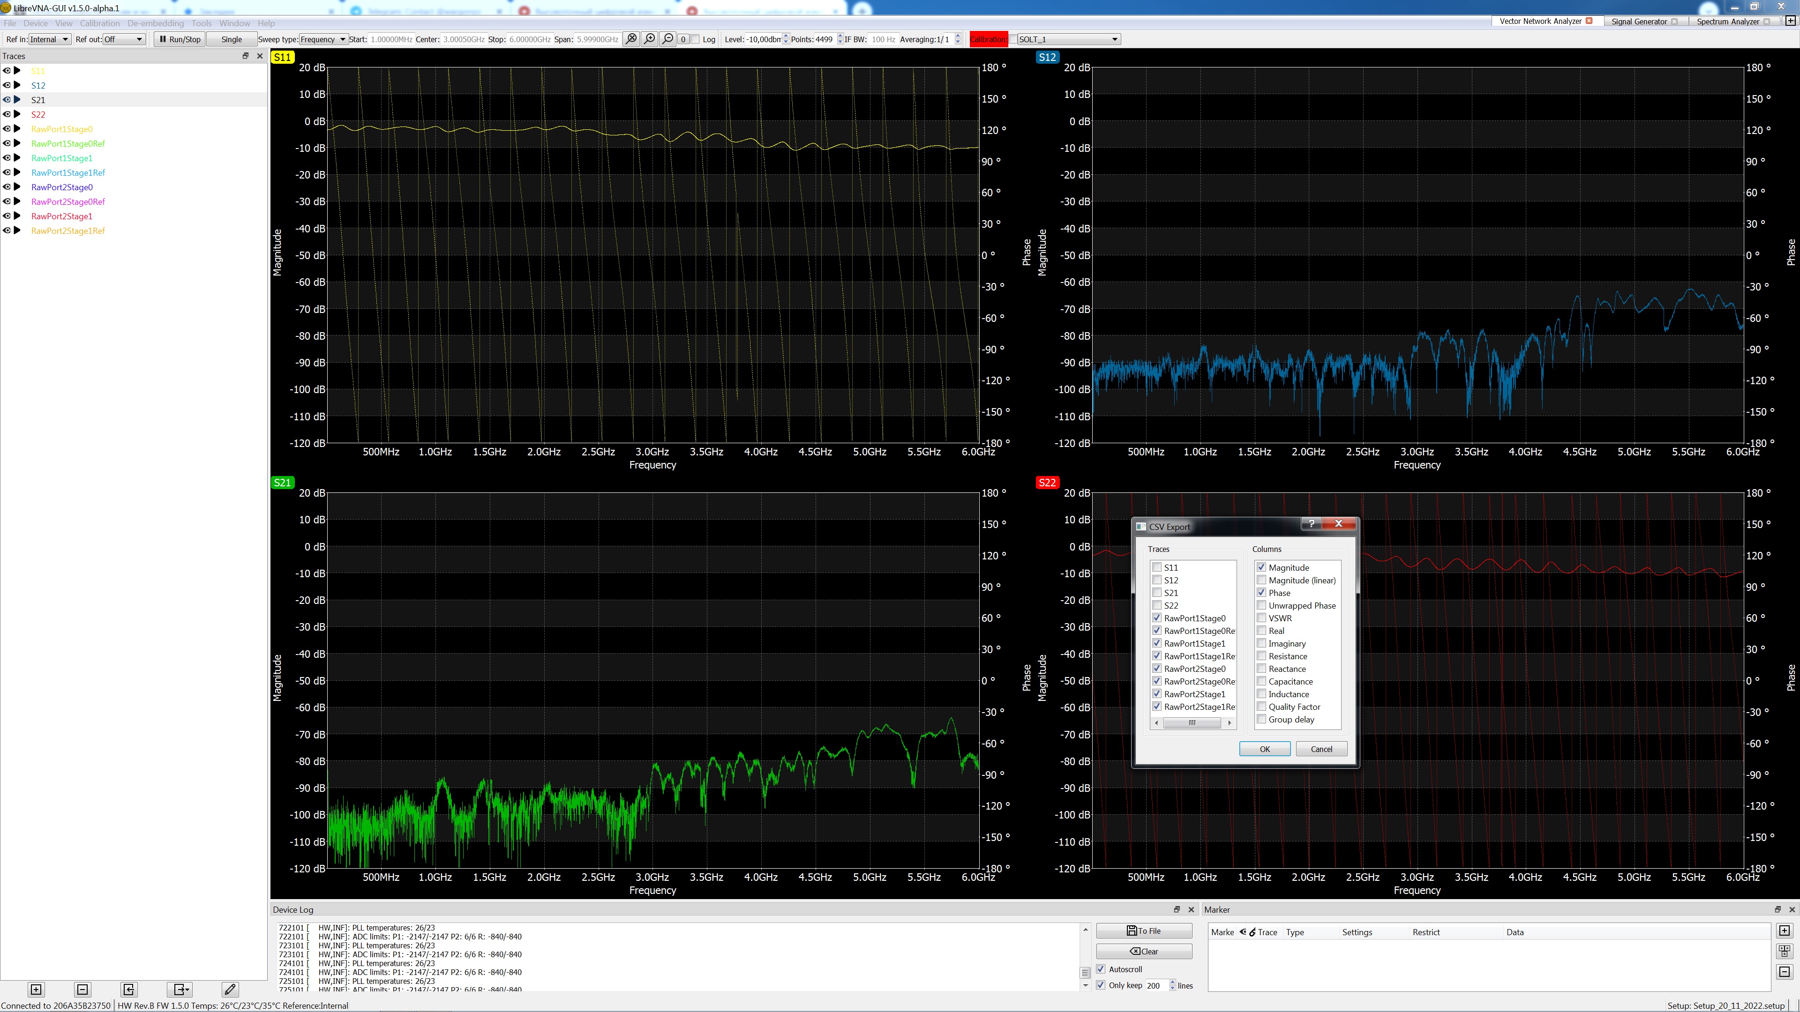
Task: Open the Sweep type Frequency dropdown
Action: pos(323,39)
